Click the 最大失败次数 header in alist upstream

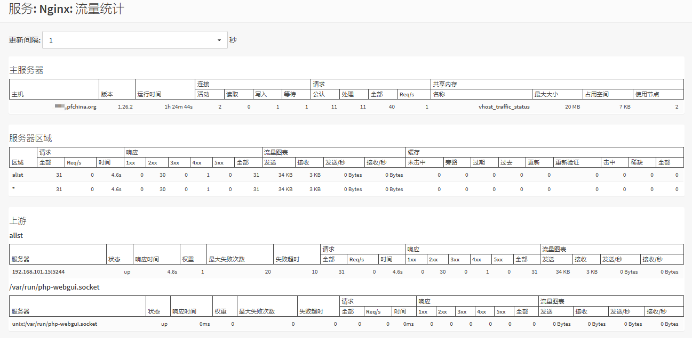[226, 259]
